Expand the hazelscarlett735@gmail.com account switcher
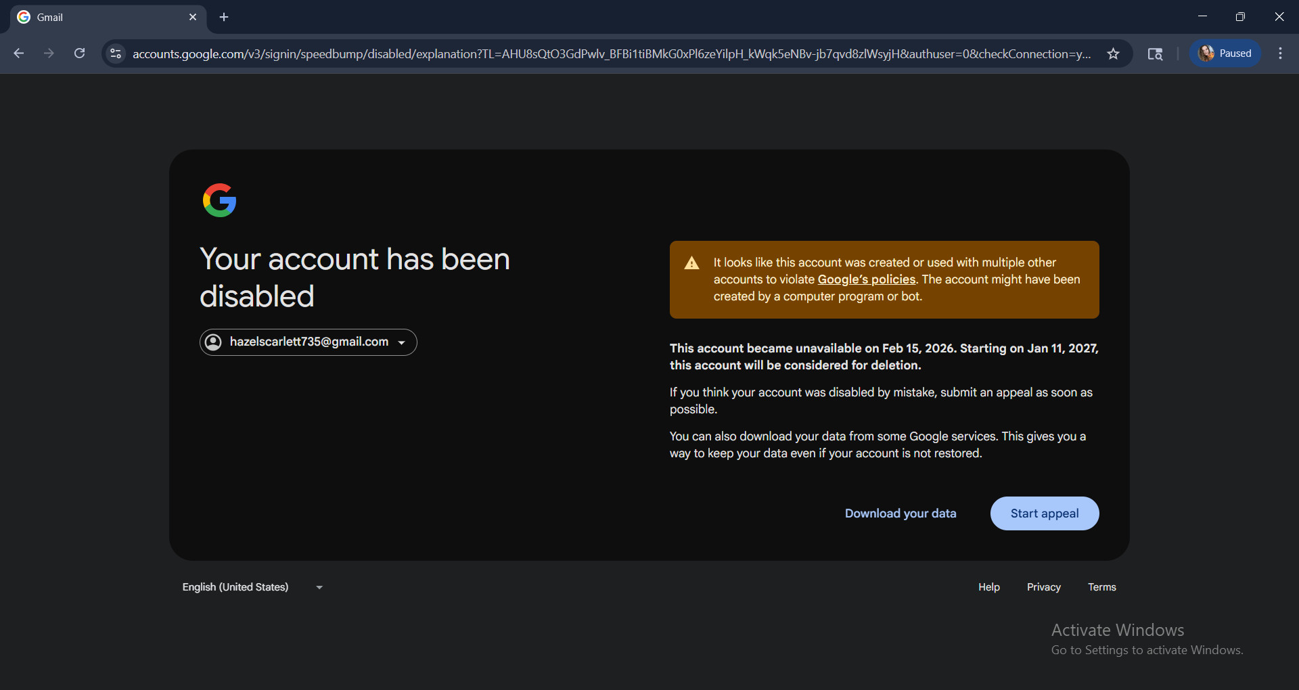Screen dimensions: 1299x690 309,342
